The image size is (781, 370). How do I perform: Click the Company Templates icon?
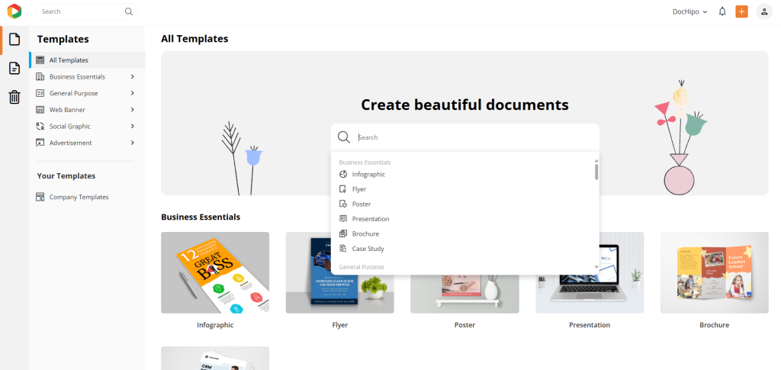[40, 197]
